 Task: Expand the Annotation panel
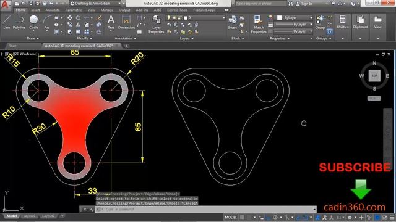(125, 38)
